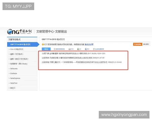The height and width of the screenshot is (121, 152).
Task: Choose 查新（引文格式） option
Action: click(x=22, y=54)
